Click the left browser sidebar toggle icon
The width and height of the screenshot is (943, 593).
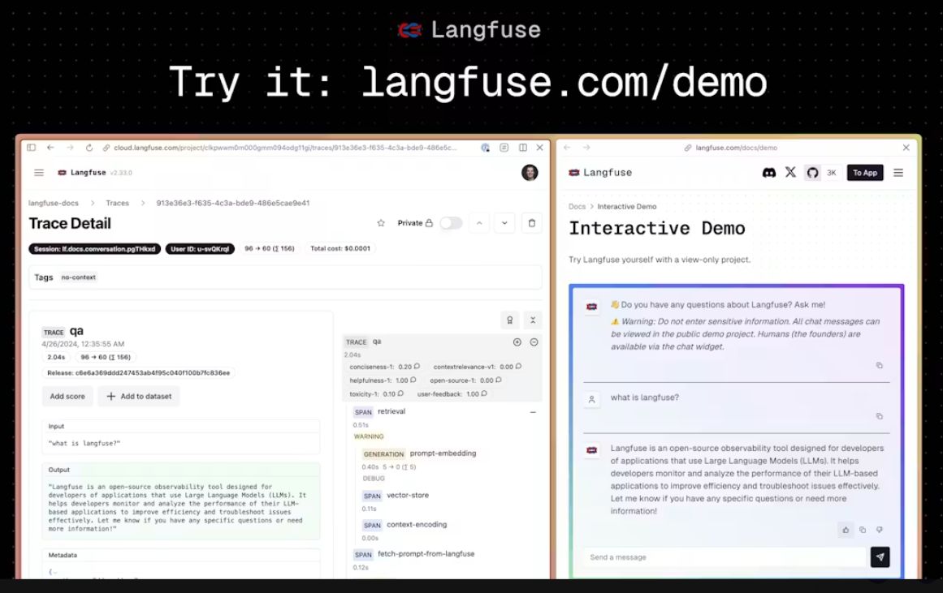(x=32, y=147)
